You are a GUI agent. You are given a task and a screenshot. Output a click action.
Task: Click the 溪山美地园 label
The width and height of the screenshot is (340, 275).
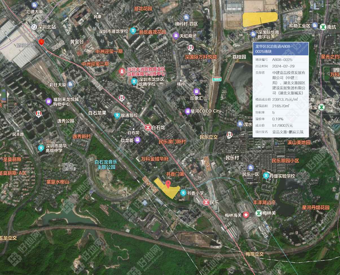point(299,143)
